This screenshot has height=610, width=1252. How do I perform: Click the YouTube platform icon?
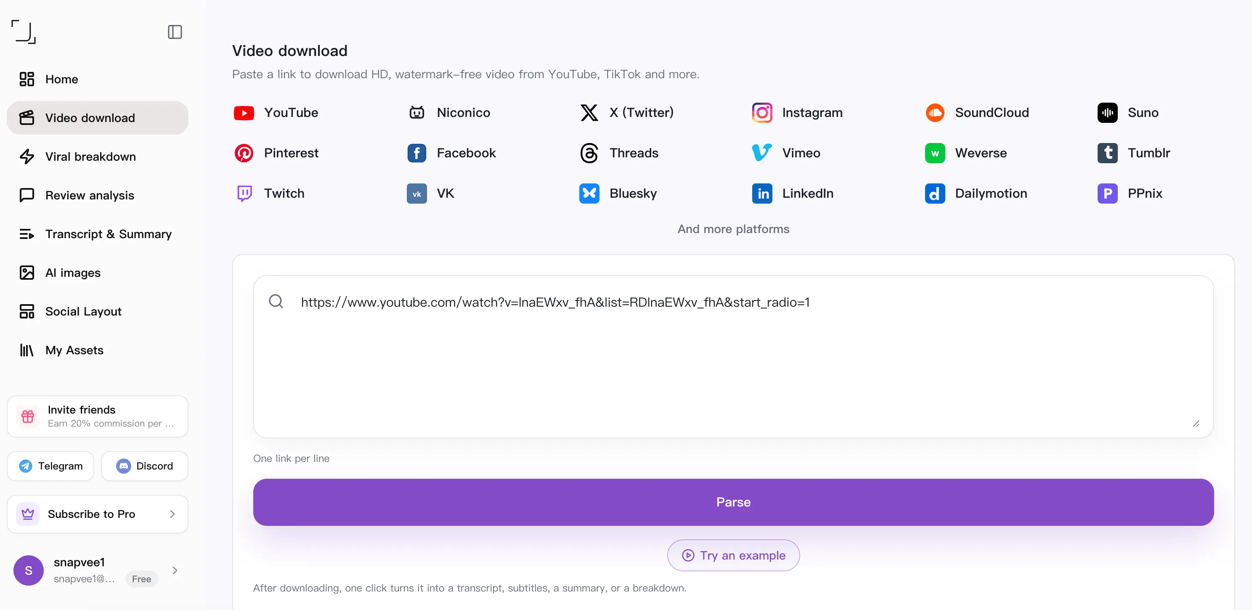[244, 113]
